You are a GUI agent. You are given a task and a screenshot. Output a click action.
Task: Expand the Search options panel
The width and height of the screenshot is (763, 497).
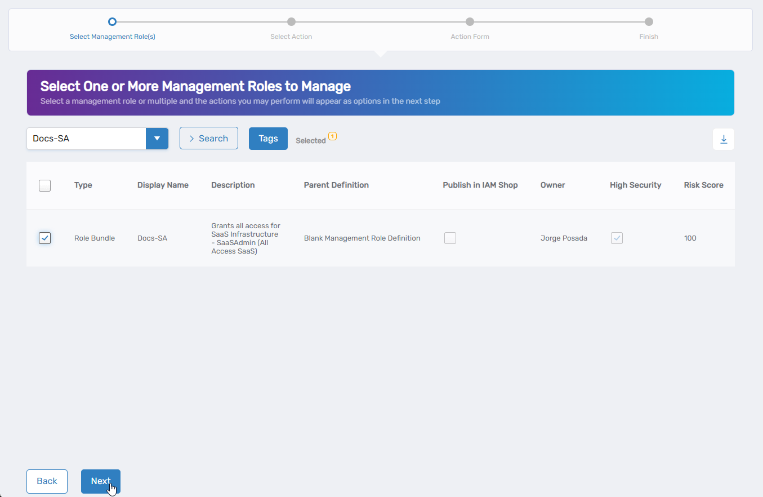coord(208,138)
